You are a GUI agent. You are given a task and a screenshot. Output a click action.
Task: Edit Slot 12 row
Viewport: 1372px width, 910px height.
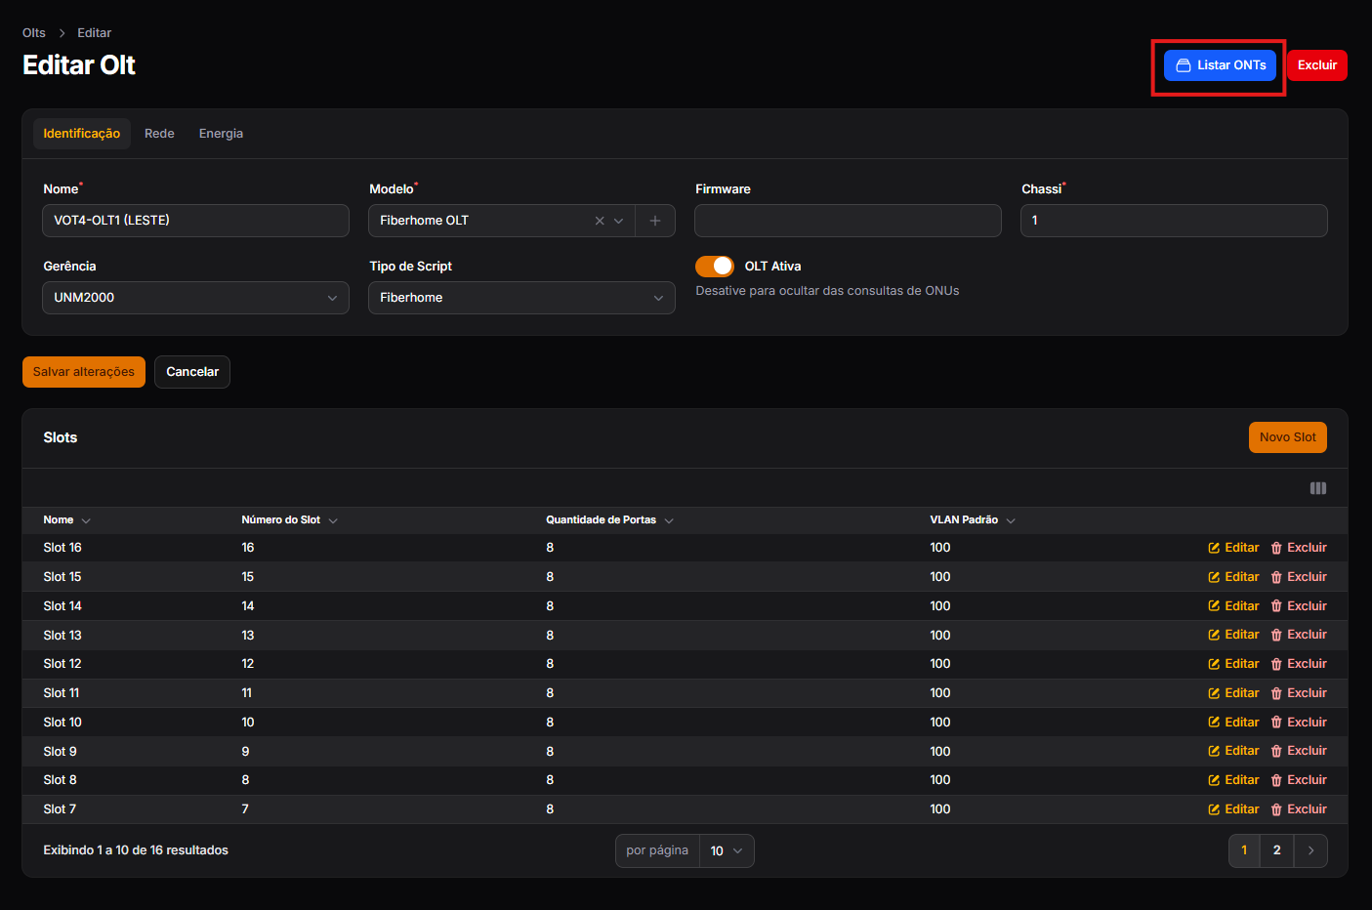coord(1233,664)
